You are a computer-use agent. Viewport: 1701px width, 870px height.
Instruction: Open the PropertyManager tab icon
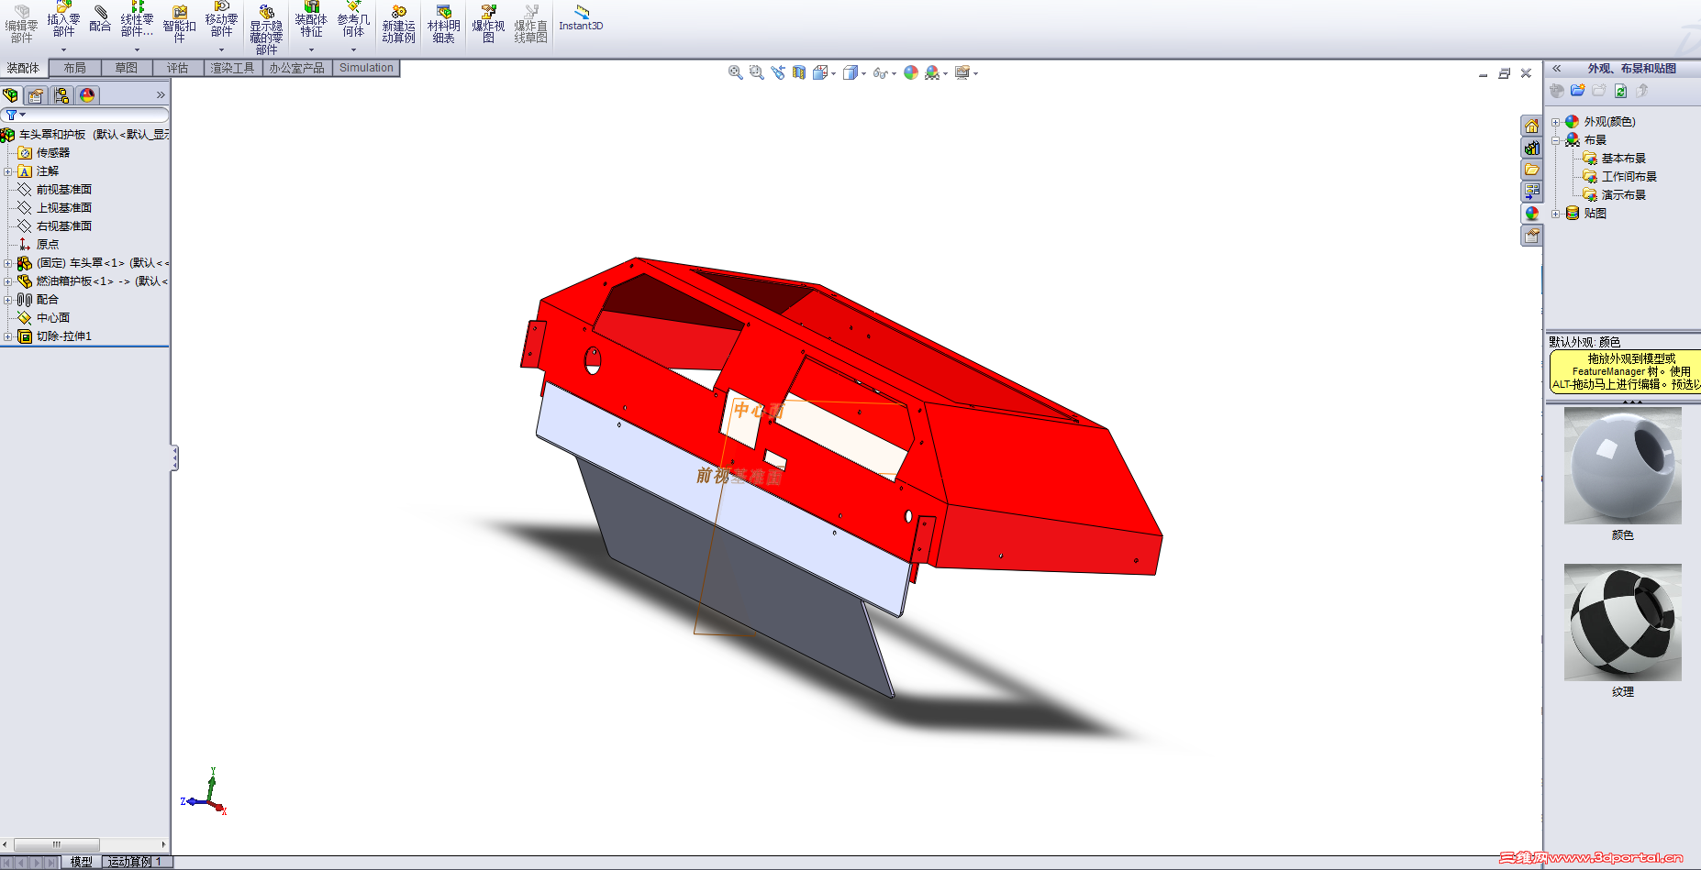tap(36, 95)
